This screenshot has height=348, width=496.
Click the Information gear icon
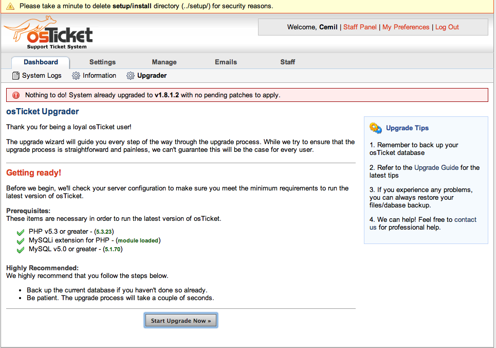pos(76,76)
